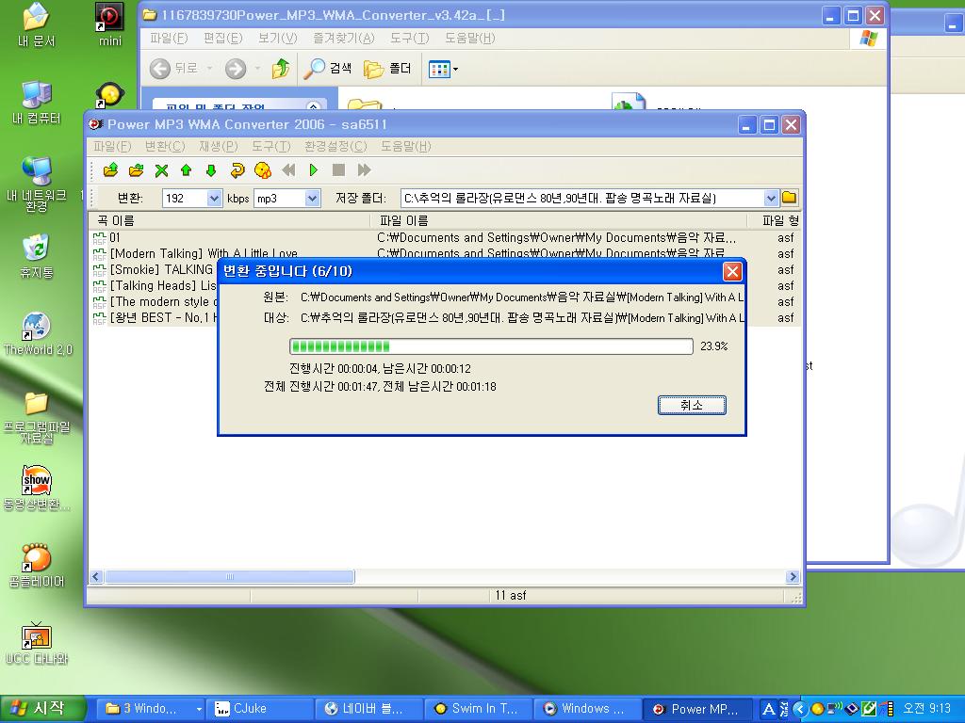Click the 곡 이름 column header
The height and width of the screenshot is (723, 965).
click(x=230, y=220)
